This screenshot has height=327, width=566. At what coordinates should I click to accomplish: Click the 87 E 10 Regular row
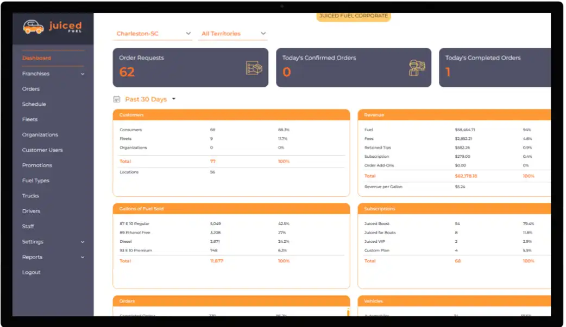(231, 224)
